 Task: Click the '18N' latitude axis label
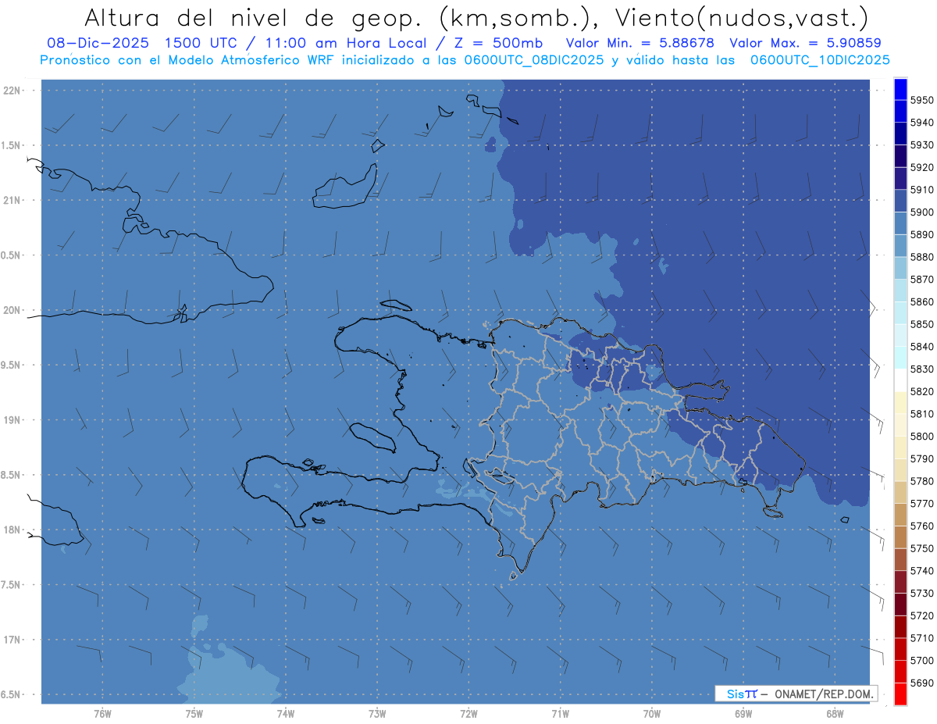[13, 530]
